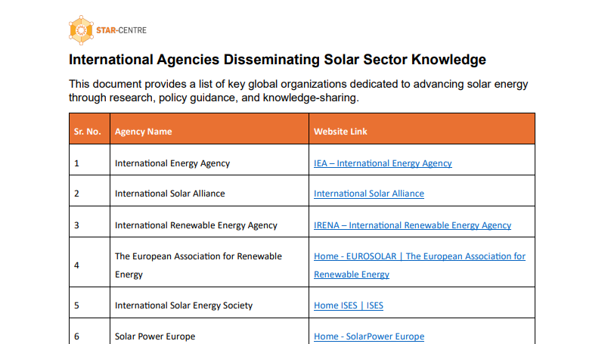Open the IEA – International Energy Agency link
The image size is (608, 344).
pos(383,163)
